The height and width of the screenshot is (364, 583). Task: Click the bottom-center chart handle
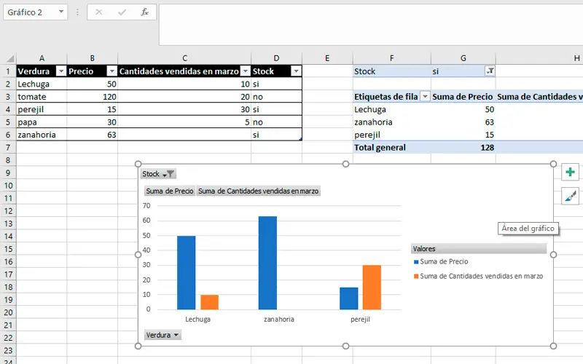[345, 346]
